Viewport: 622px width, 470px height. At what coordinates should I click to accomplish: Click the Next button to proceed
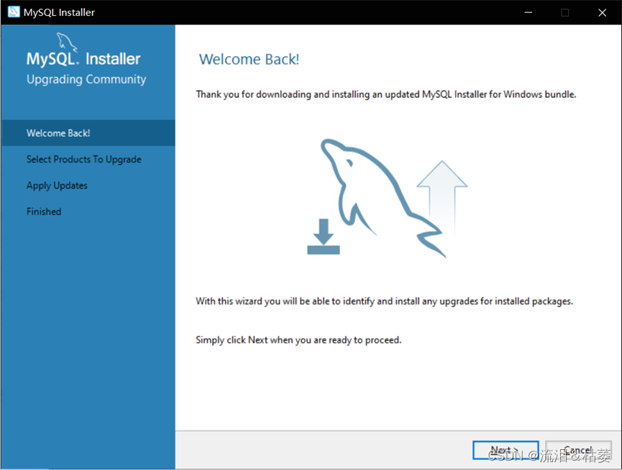pyautogui.click(x=506, y=450)
